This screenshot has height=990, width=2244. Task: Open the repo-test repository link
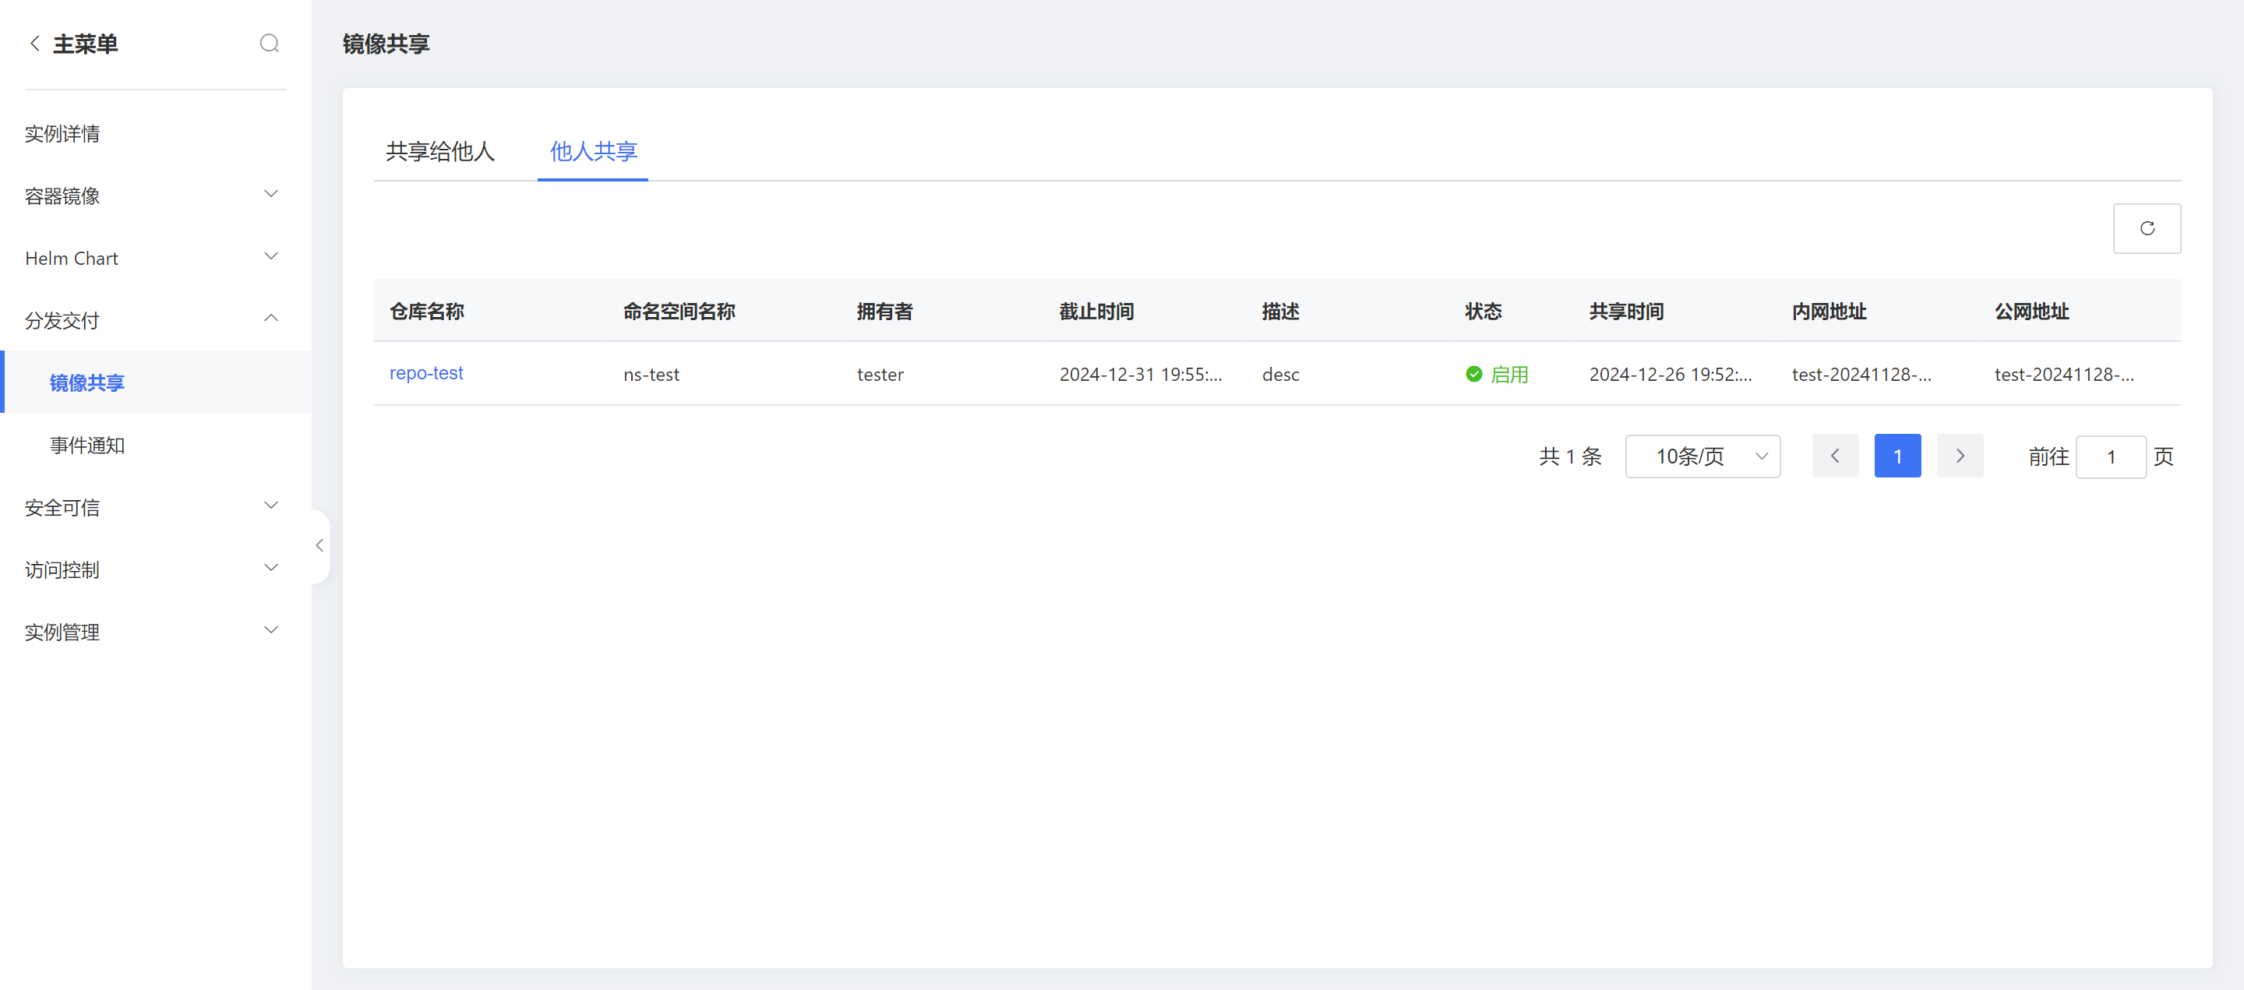426,374
